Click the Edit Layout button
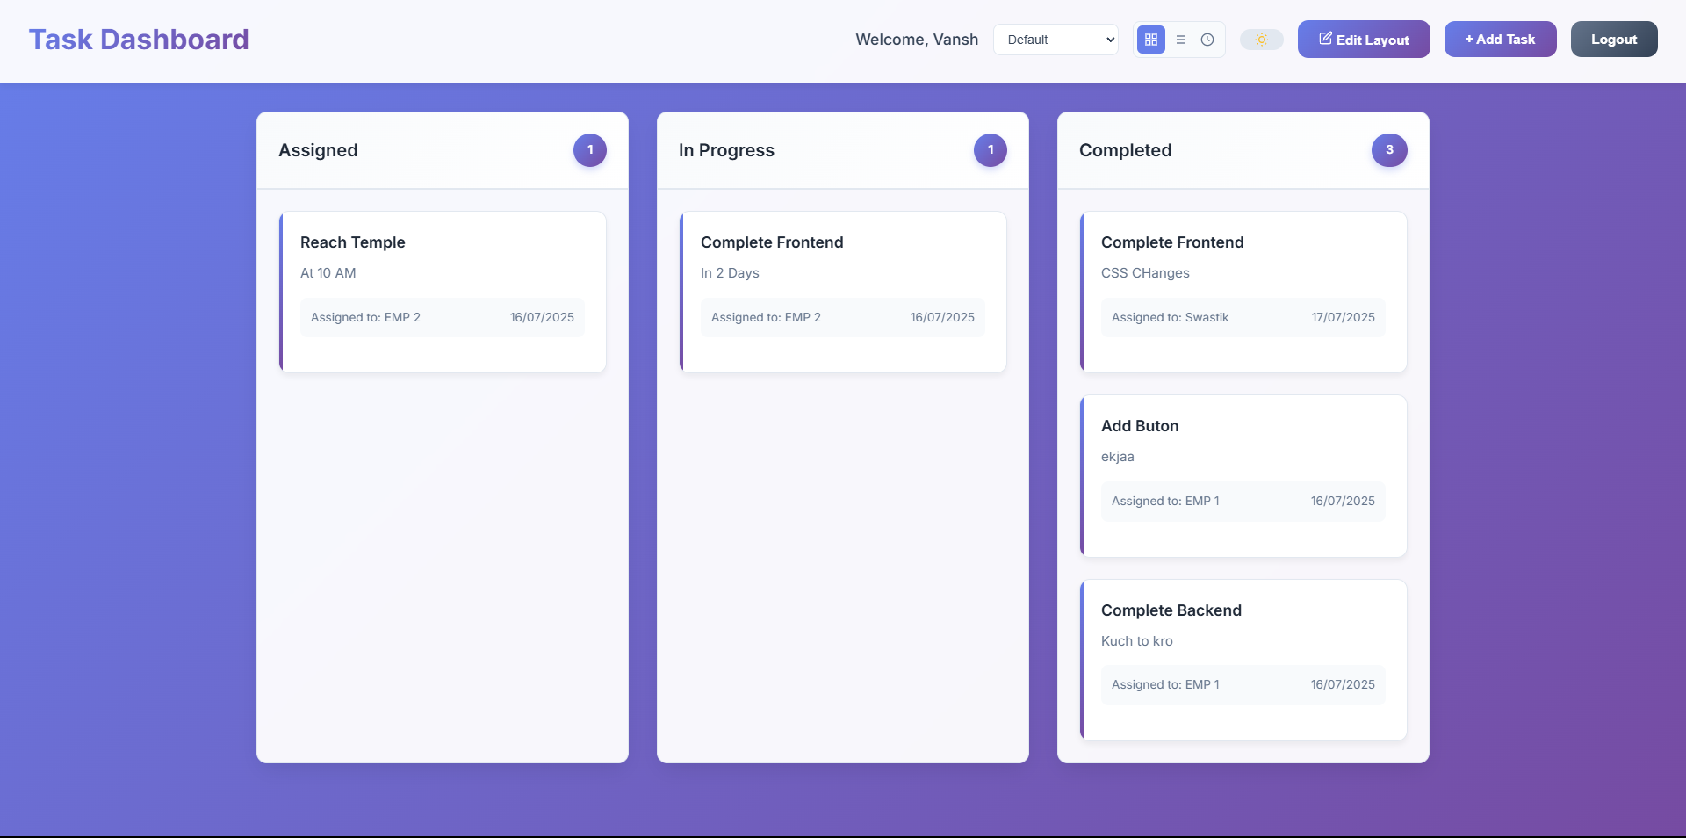This screenshot has height=838, width=1686. tap(1364, 40)
